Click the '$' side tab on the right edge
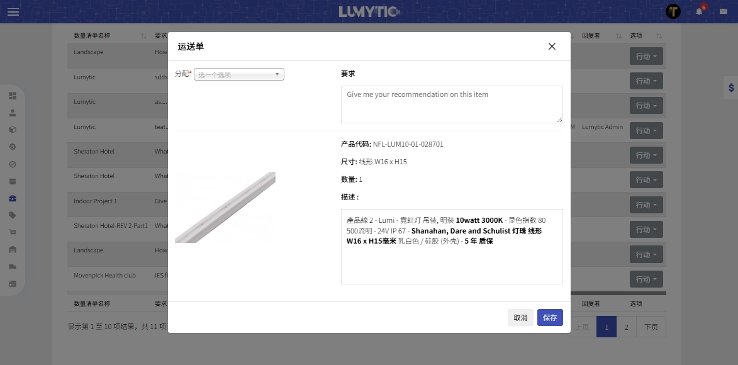This screenshot has height=365, width=738. pos(731,88)
